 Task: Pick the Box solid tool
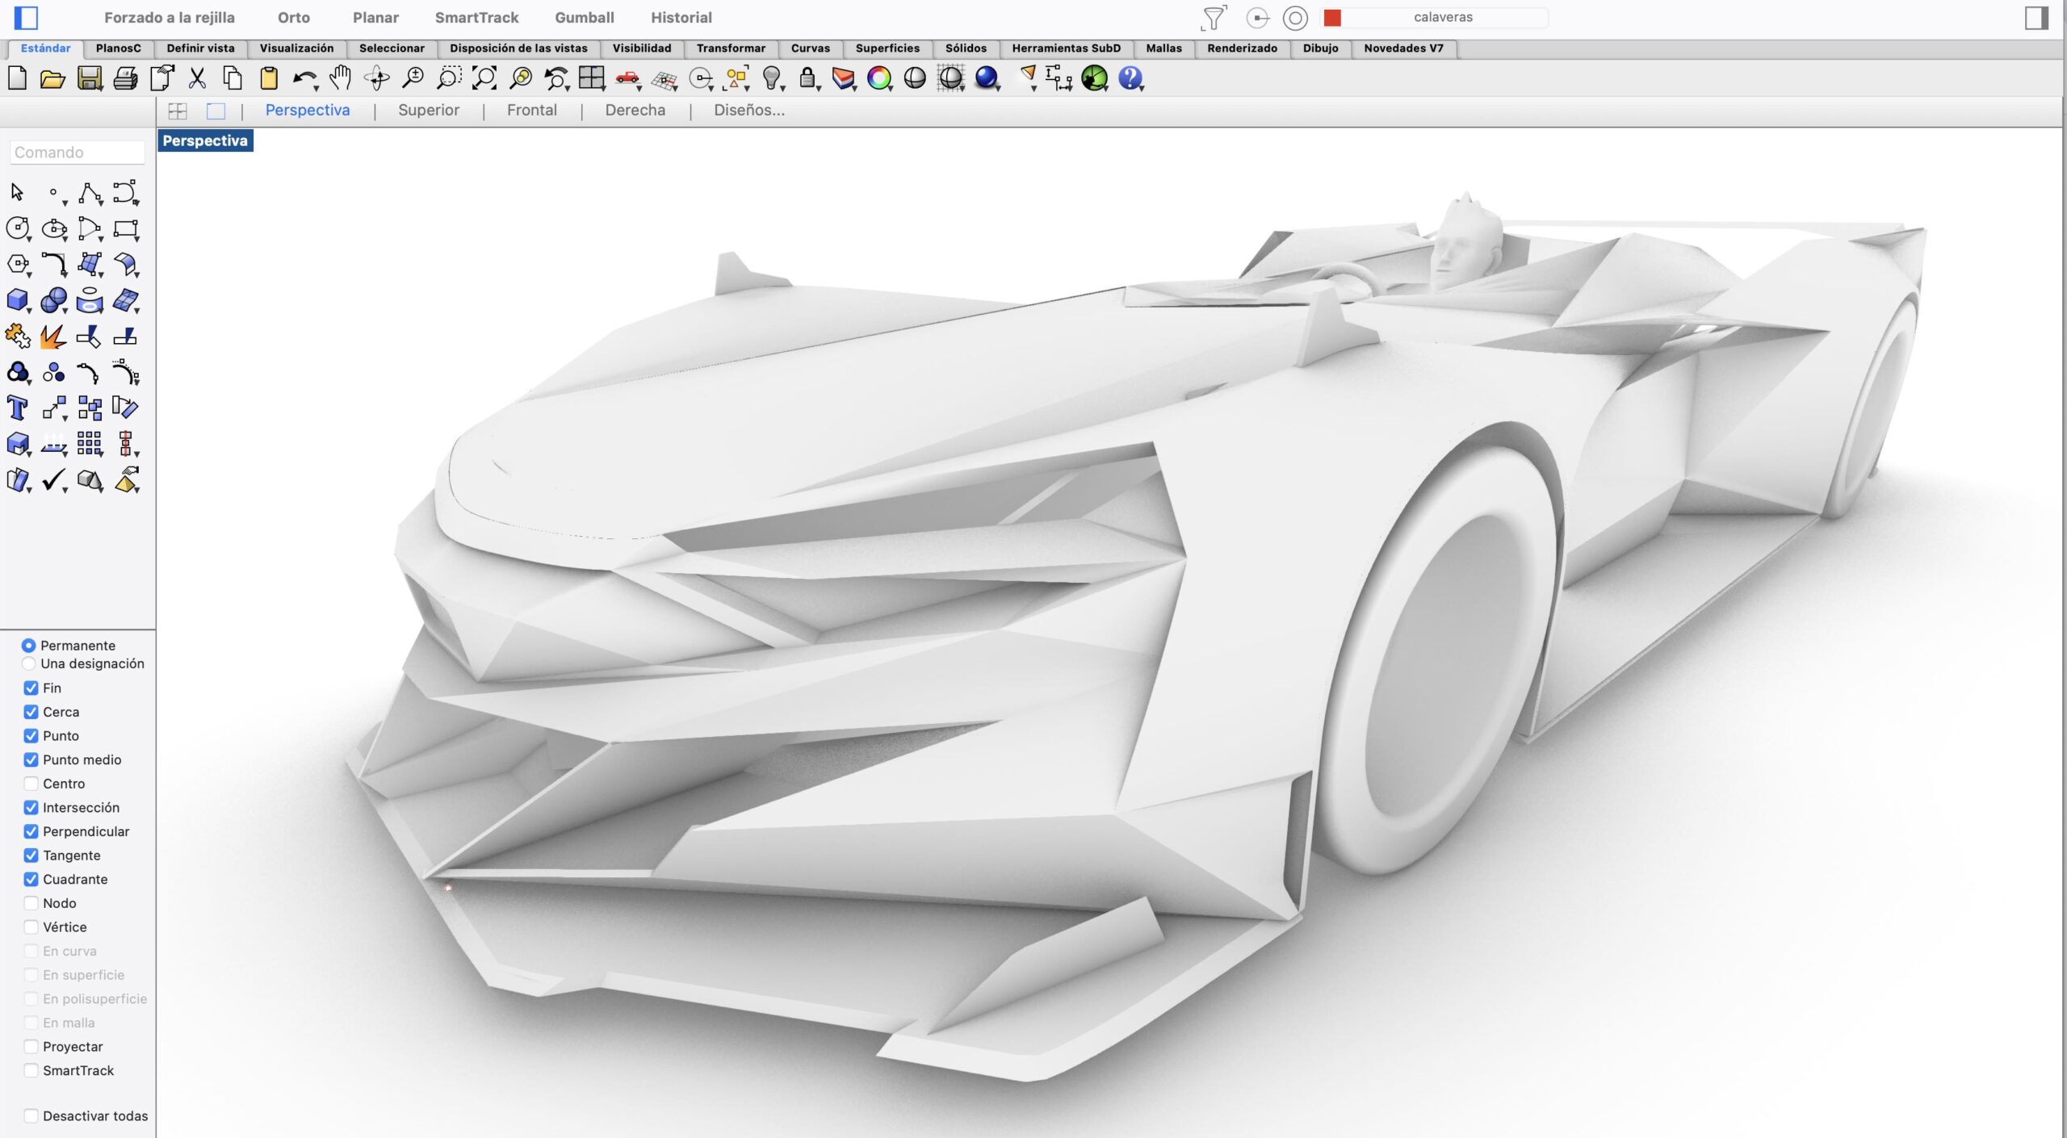(17, 300)
